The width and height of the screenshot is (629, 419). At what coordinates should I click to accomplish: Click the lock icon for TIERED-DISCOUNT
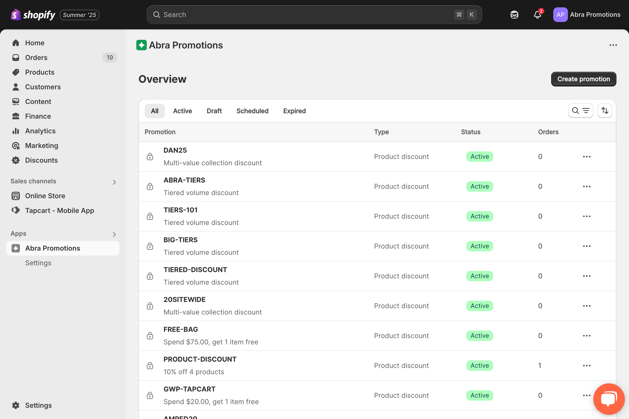(x=150, y=276)
